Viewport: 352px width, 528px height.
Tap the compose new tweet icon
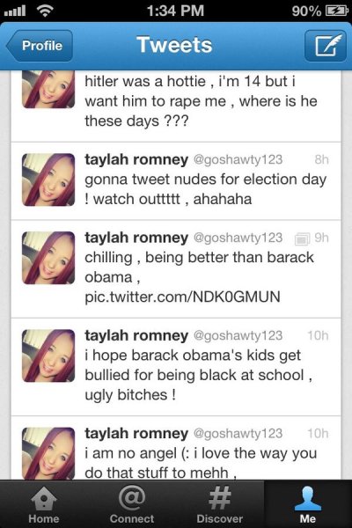pyautogui.click(x=325, y=46)
